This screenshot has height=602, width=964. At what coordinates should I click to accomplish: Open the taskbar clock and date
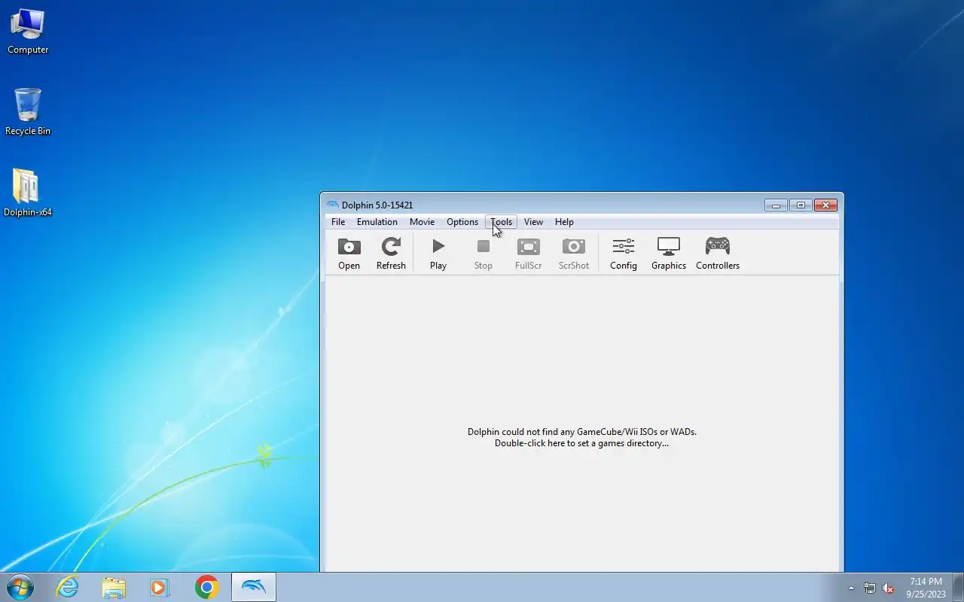coord(926,588)
